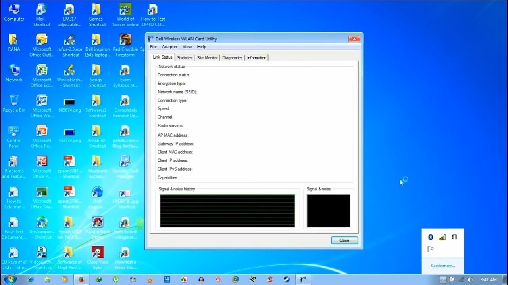Select the RANA user folder icon
The height and width of the screenshot is (285, 508).
pos(14,43)
